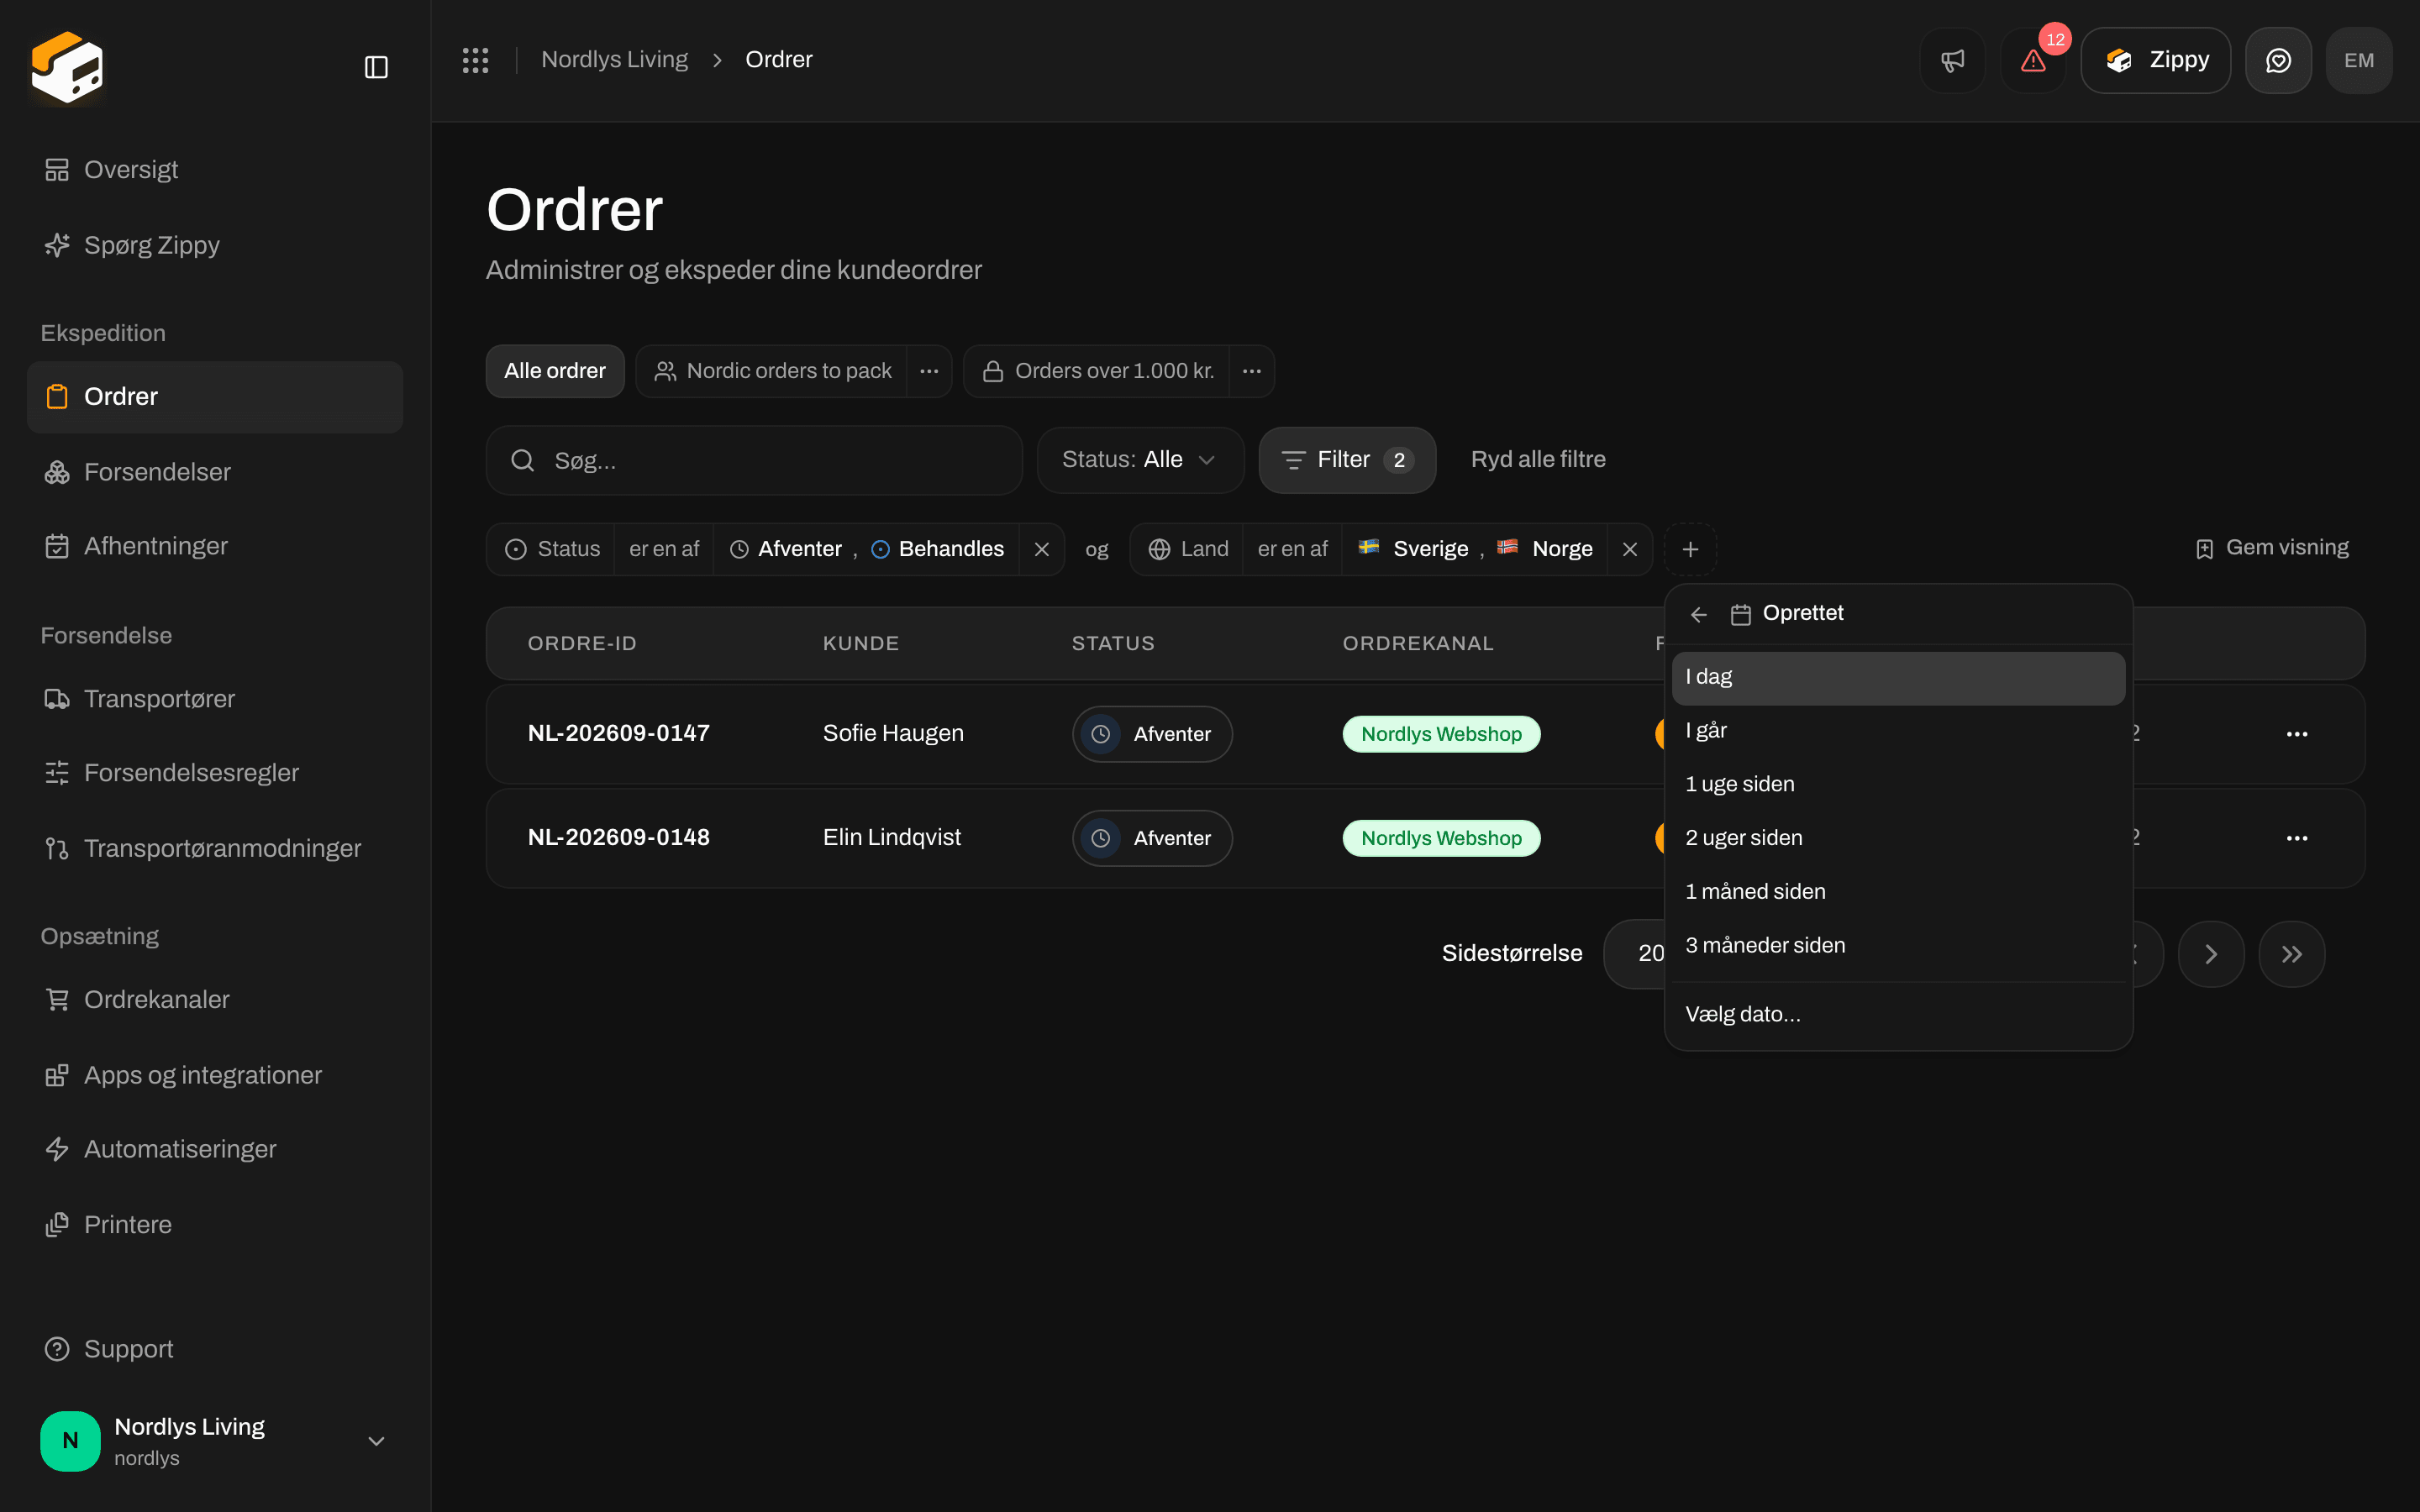The width and height of the screenshot is (2420, 1512).
Task: Remove the Status filter chip
Action: (1041, 549)
